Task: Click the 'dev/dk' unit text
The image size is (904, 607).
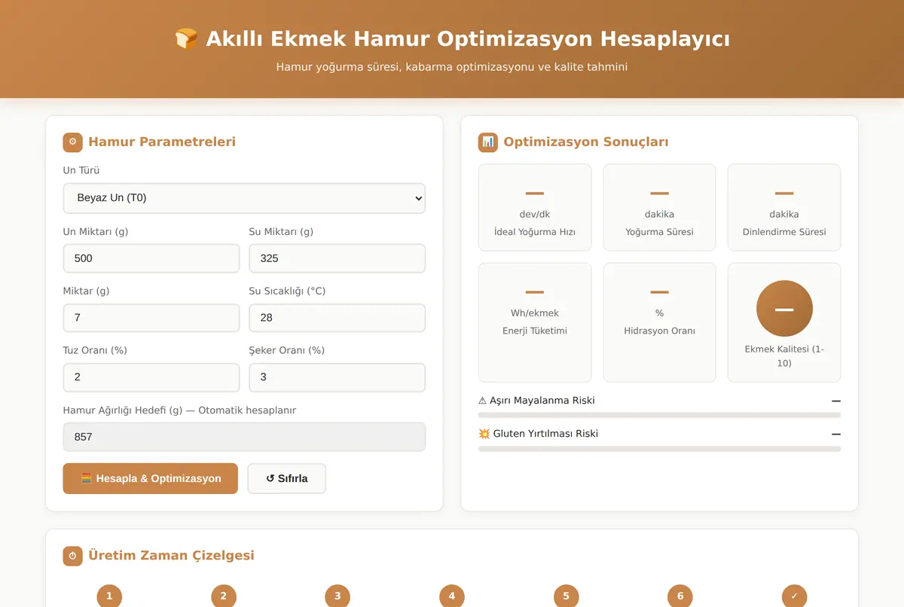Action: (x=535, y=215)
